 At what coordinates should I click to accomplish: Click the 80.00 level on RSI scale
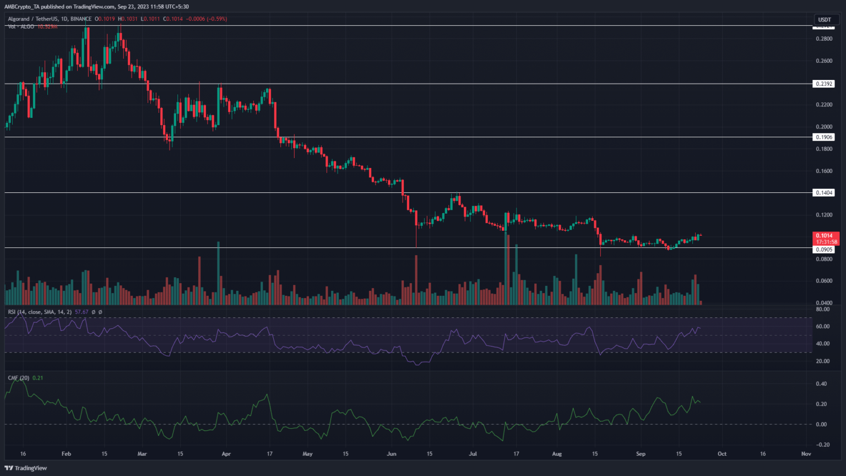(x=822, y=310)
